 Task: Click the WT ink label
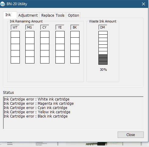coord(15,27)
